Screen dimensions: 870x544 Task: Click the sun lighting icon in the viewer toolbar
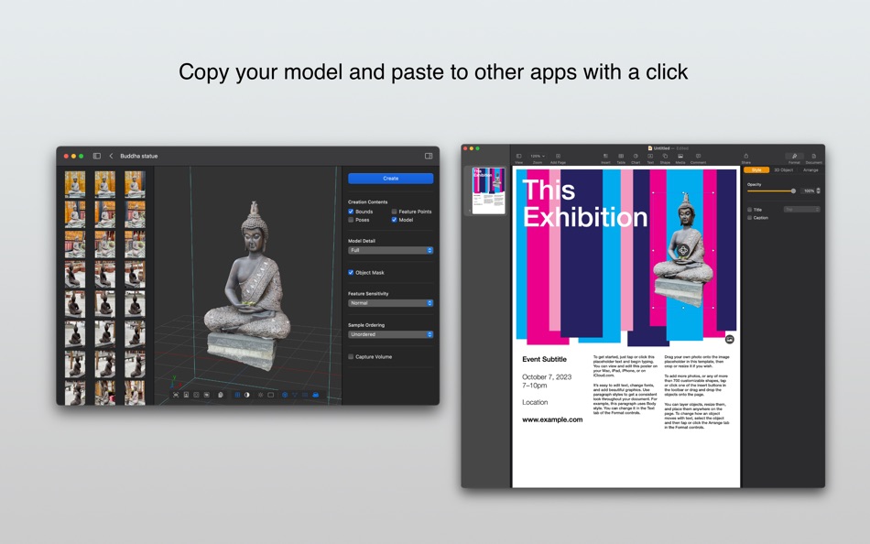click(x=261, y=395)
